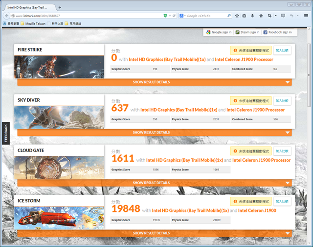313x247 pixels.
Task: Open the FEEDBACK side tab
Action: (6, 133)
